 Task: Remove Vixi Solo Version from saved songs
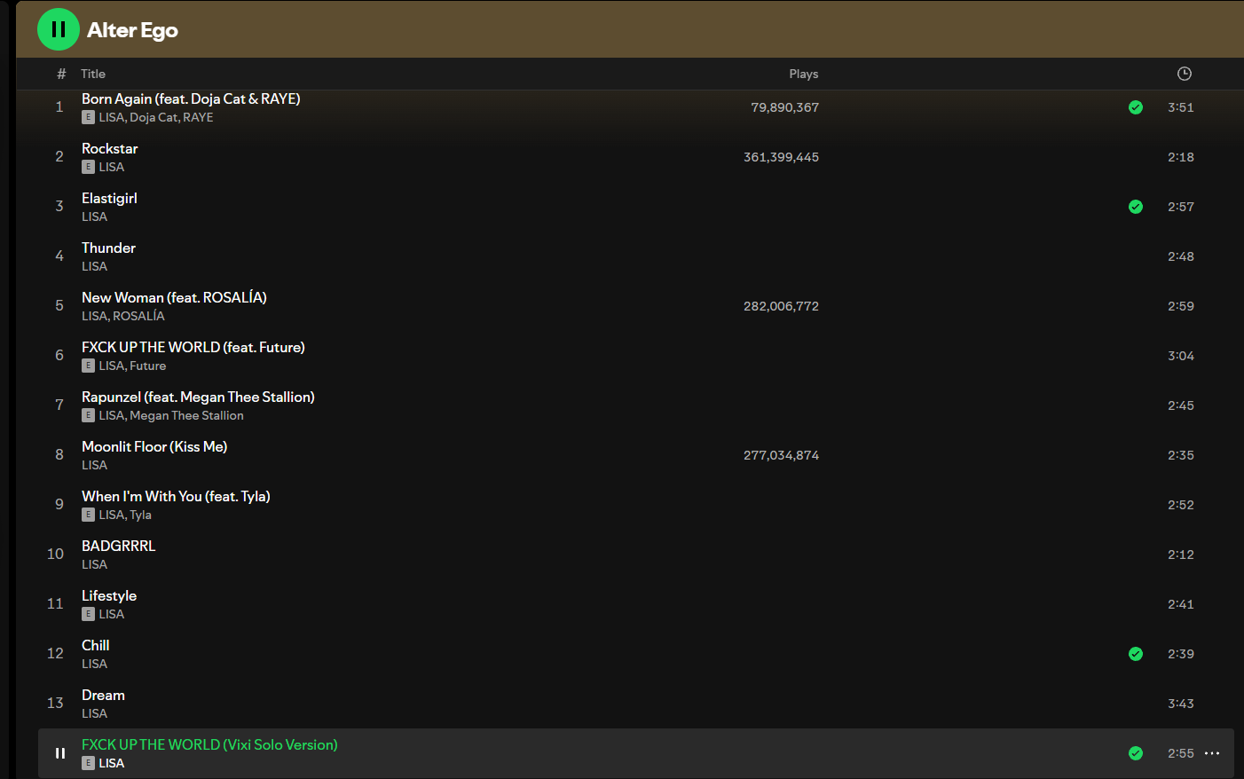[1135, 753]
